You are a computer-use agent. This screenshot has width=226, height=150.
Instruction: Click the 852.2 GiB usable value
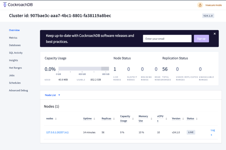[96, 79]
